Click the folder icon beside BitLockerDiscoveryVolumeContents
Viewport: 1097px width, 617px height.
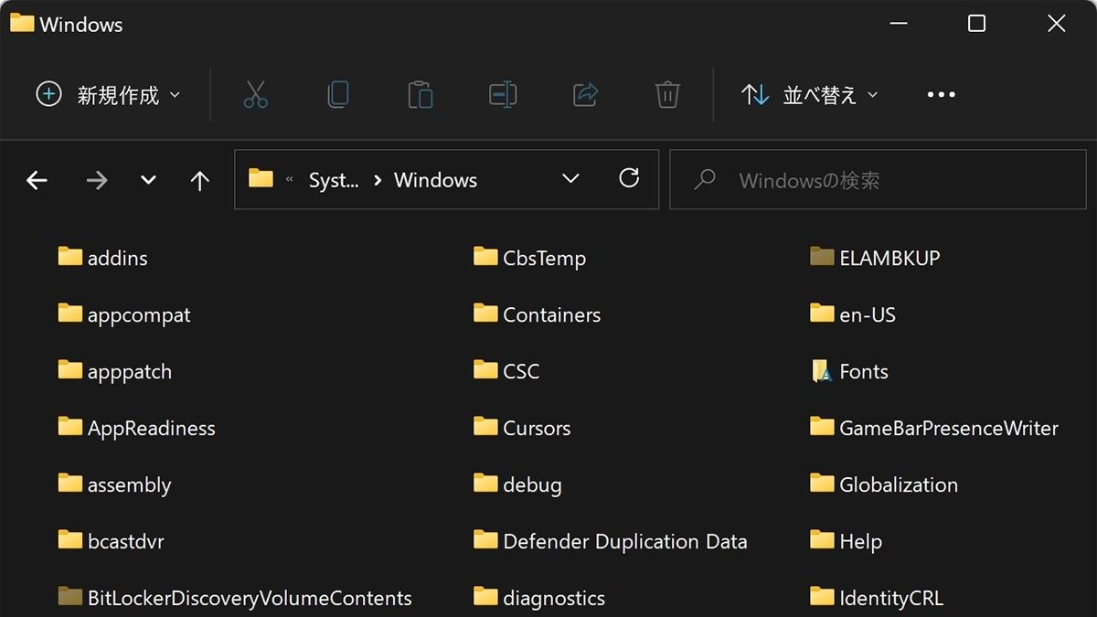(x=70, y=596)
